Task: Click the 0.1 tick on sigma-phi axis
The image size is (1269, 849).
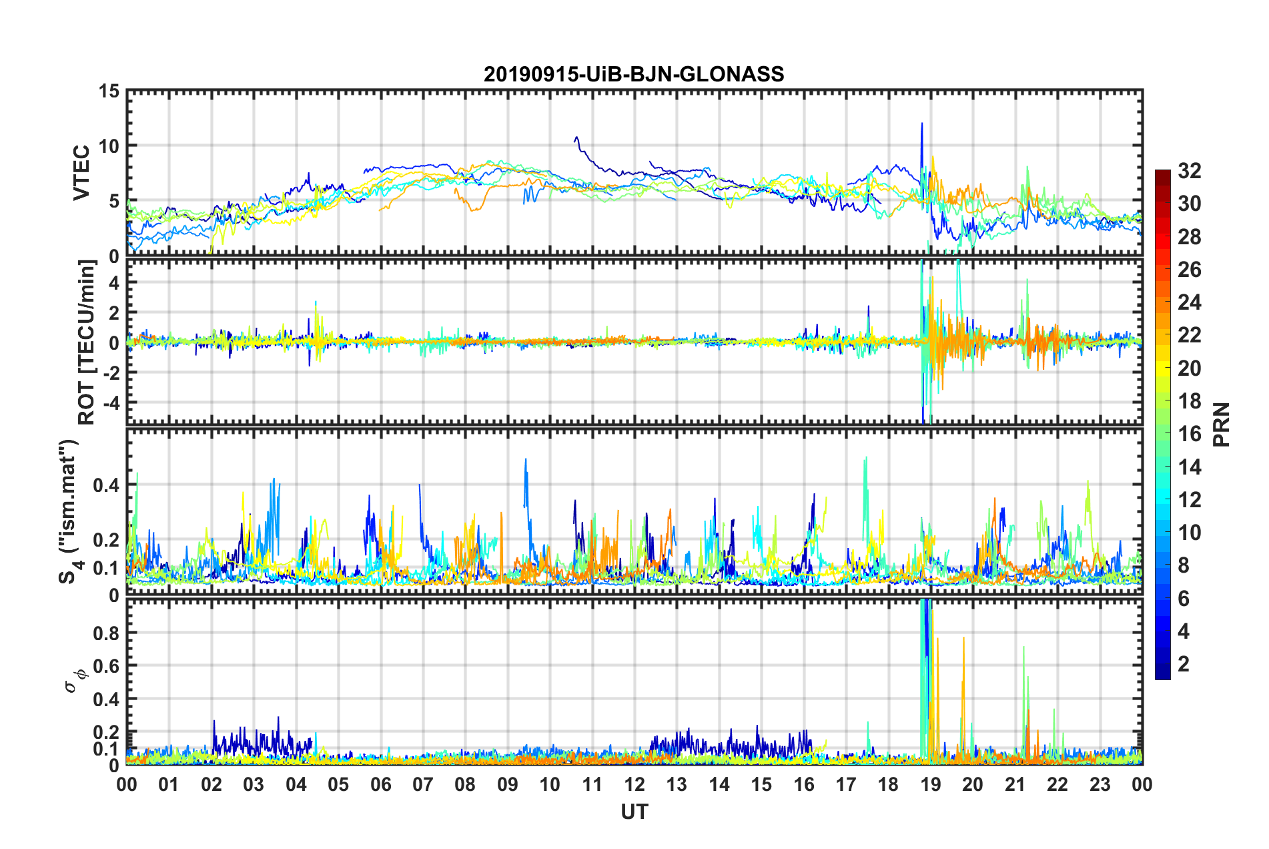Action: tap(107, 749)
